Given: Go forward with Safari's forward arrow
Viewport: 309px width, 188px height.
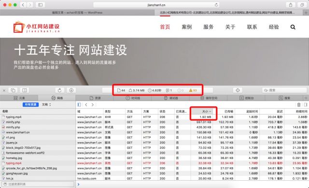Looking at the screenshot, I should point(30,5).
